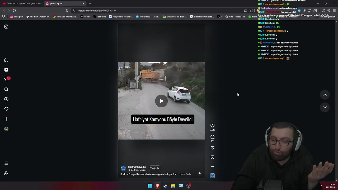Click reel caption text Hafriyat Kamyonu Böyle Devrildi
This screenshot has height=190, width=338.
point(163,119)
